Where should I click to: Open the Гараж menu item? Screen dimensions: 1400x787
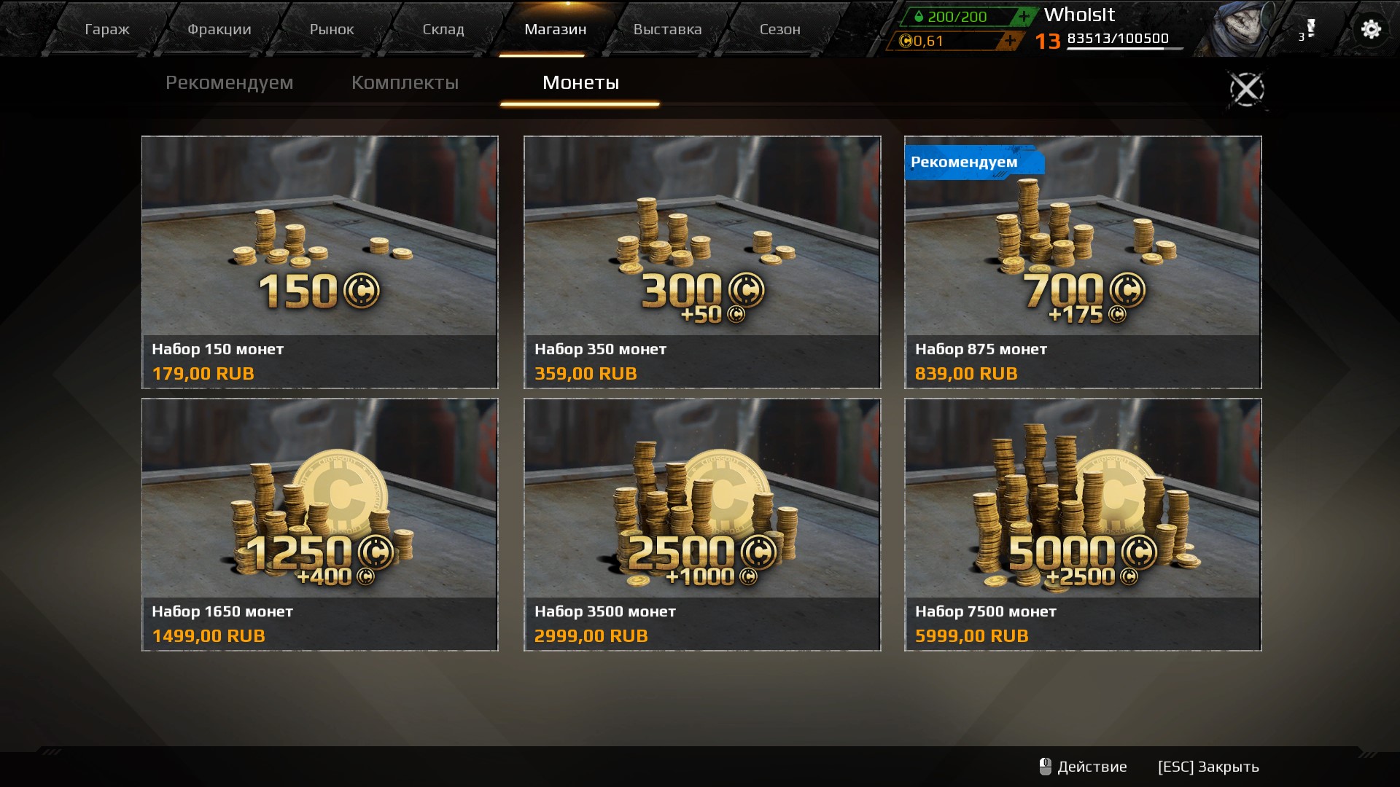tap(107, 29)
